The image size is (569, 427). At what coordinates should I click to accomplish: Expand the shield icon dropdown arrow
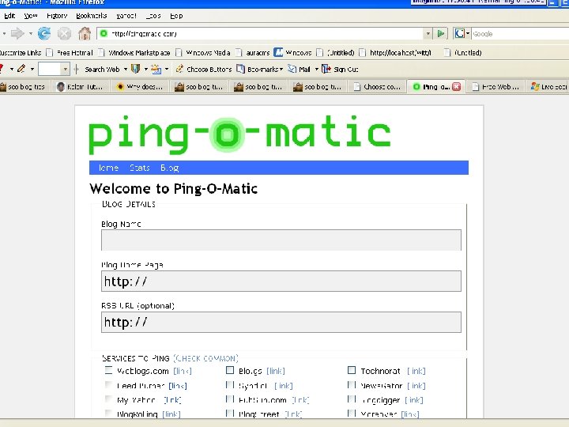coord(146,69)
